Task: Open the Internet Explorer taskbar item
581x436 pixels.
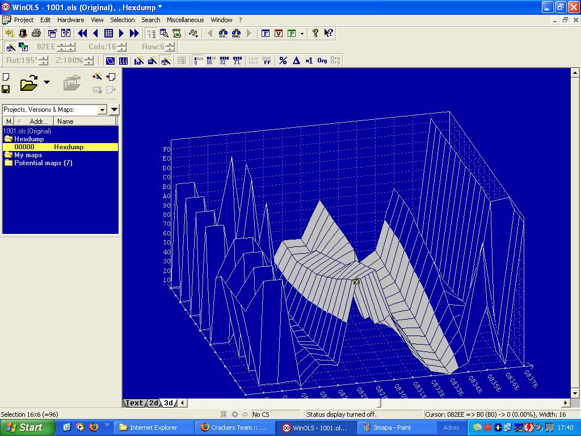Action: 153,427
